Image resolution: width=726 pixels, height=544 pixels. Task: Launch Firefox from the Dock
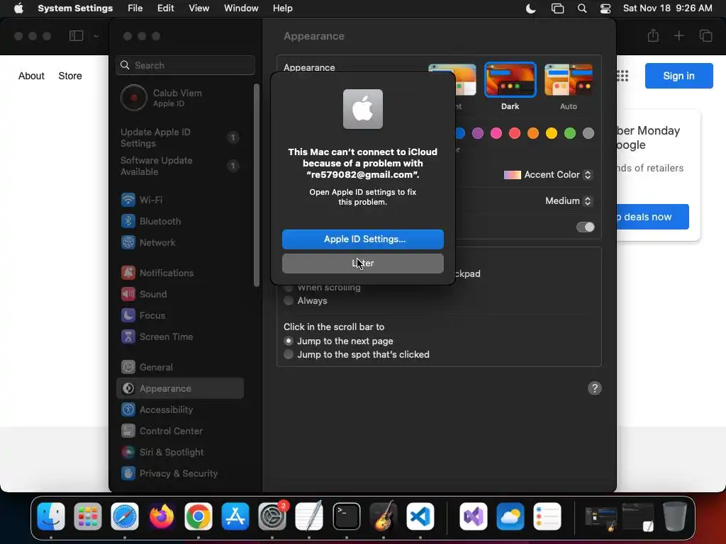tap(162, 516)
